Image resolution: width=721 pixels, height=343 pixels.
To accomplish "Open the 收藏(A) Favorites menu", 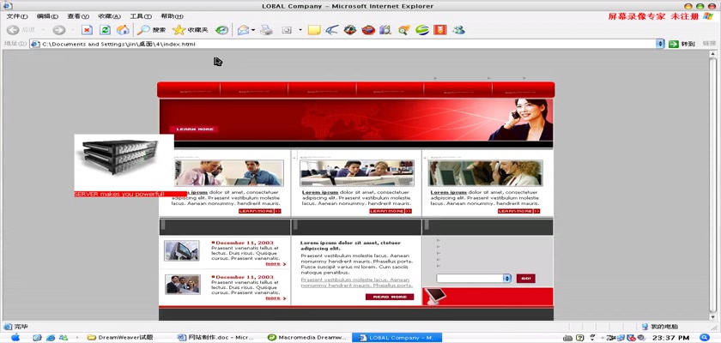I will pyautogui.click(x=110, y=16).
